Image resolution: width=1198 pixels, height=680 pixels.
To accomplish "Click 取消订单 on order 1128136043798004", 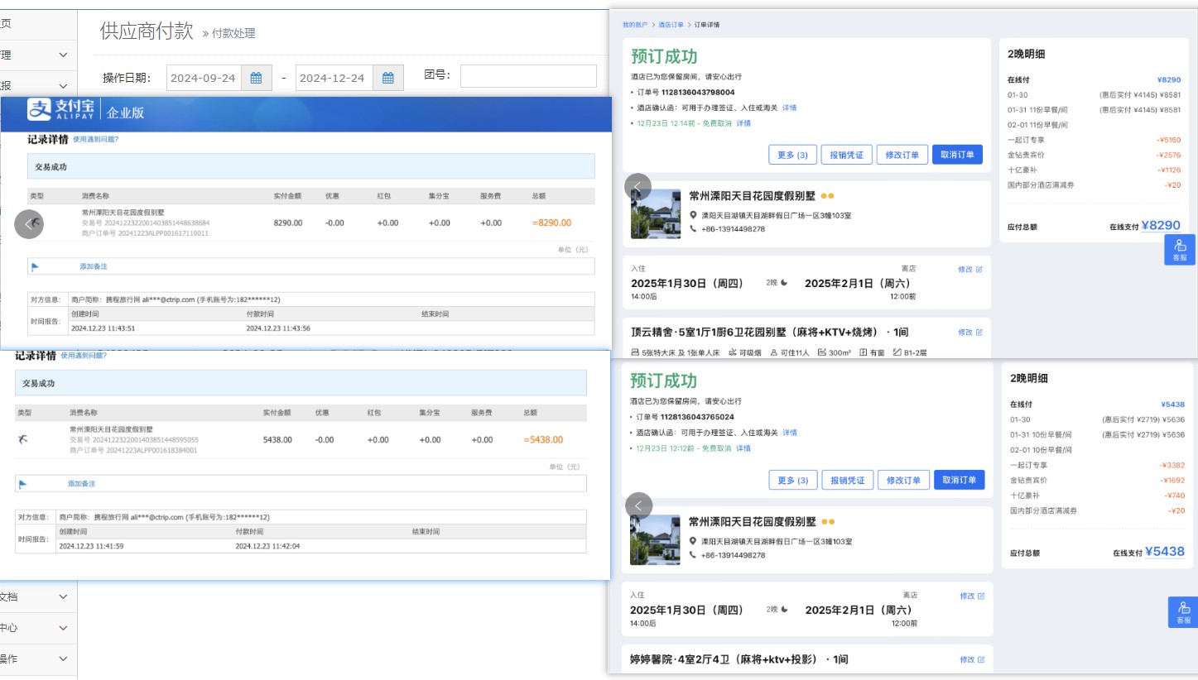I will point(957,155).
